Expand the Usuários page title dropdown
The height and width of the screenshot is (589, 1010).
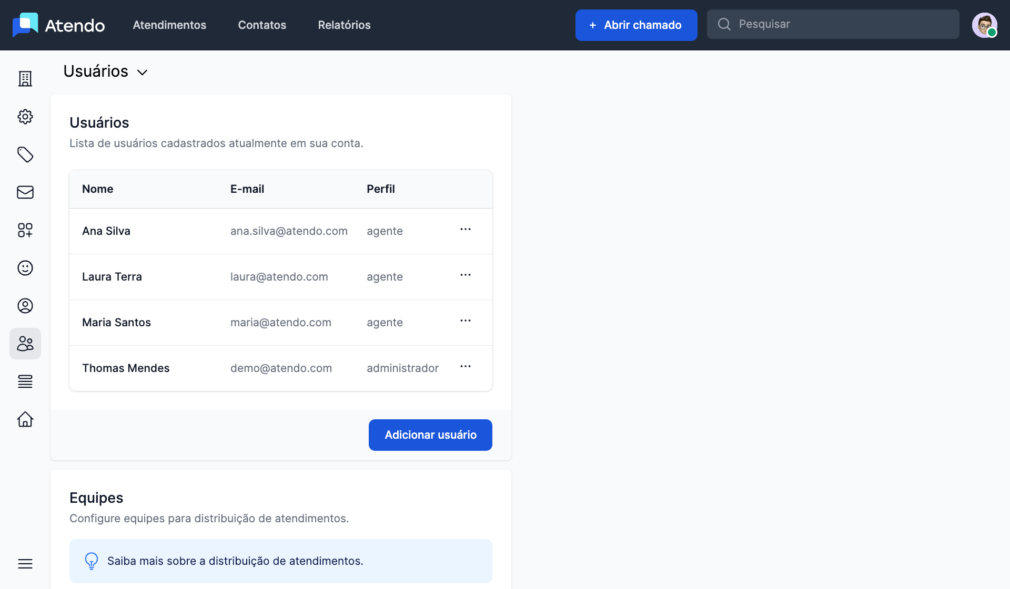pyautogui.click(x=142, y=72)
